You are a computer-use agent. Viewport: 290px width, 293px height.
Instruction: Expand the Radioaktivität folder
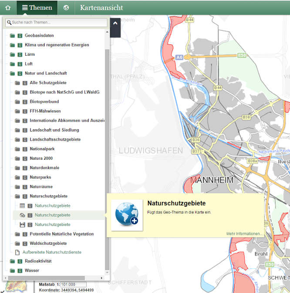coord(12,261)
